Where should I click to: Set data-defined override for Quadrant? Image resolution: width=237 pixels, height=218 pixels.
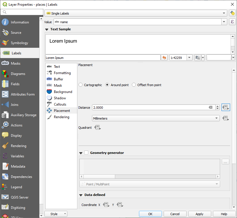98,127
